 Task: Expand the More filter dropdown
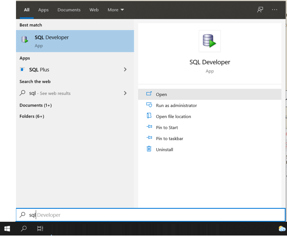click(116, 10)
